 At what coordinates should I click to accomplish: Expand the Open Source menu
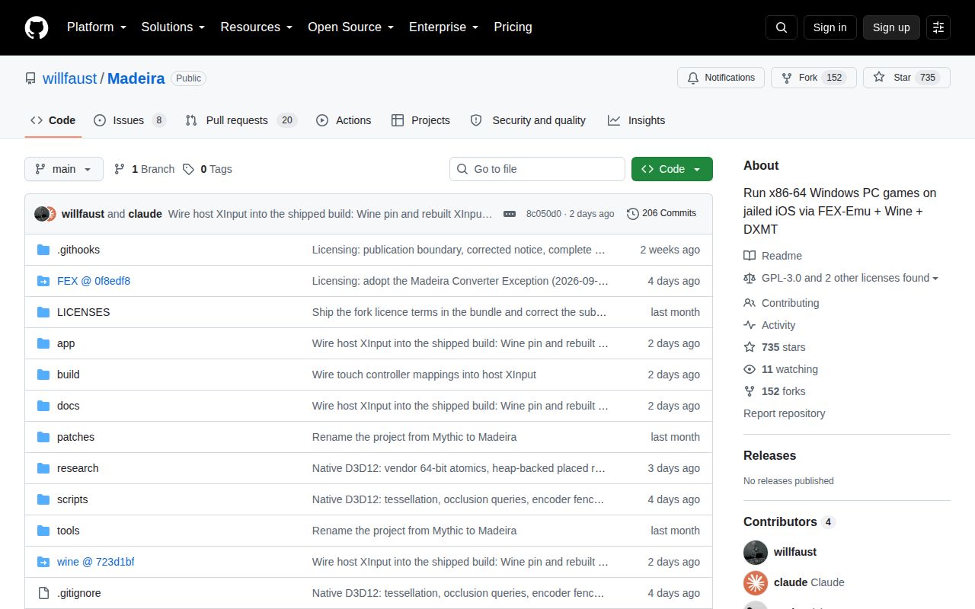pyautogui.click(x=351, y=27)
